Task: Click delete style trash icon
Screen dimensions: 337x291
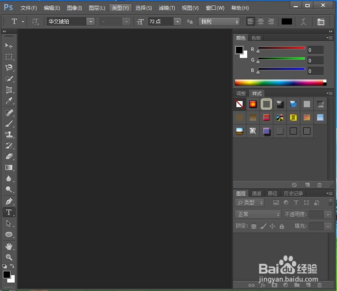Action: coord(320,185)
